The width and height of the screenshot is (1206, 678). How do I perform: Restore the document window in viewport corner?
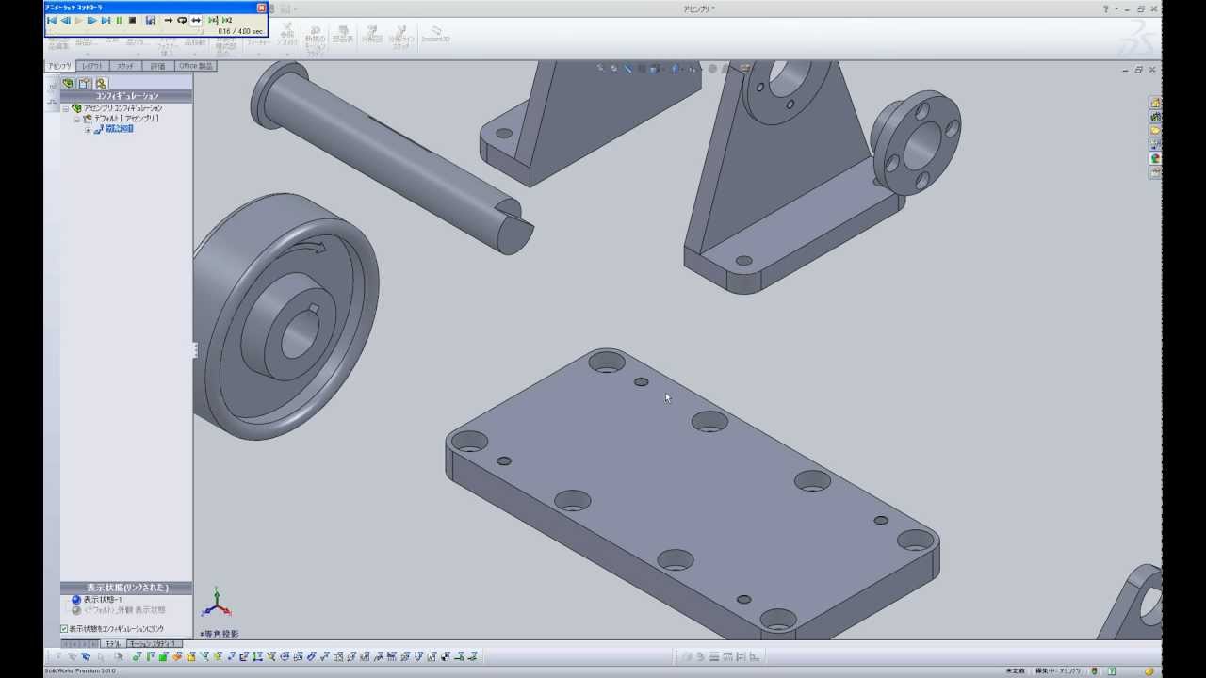1139,70
